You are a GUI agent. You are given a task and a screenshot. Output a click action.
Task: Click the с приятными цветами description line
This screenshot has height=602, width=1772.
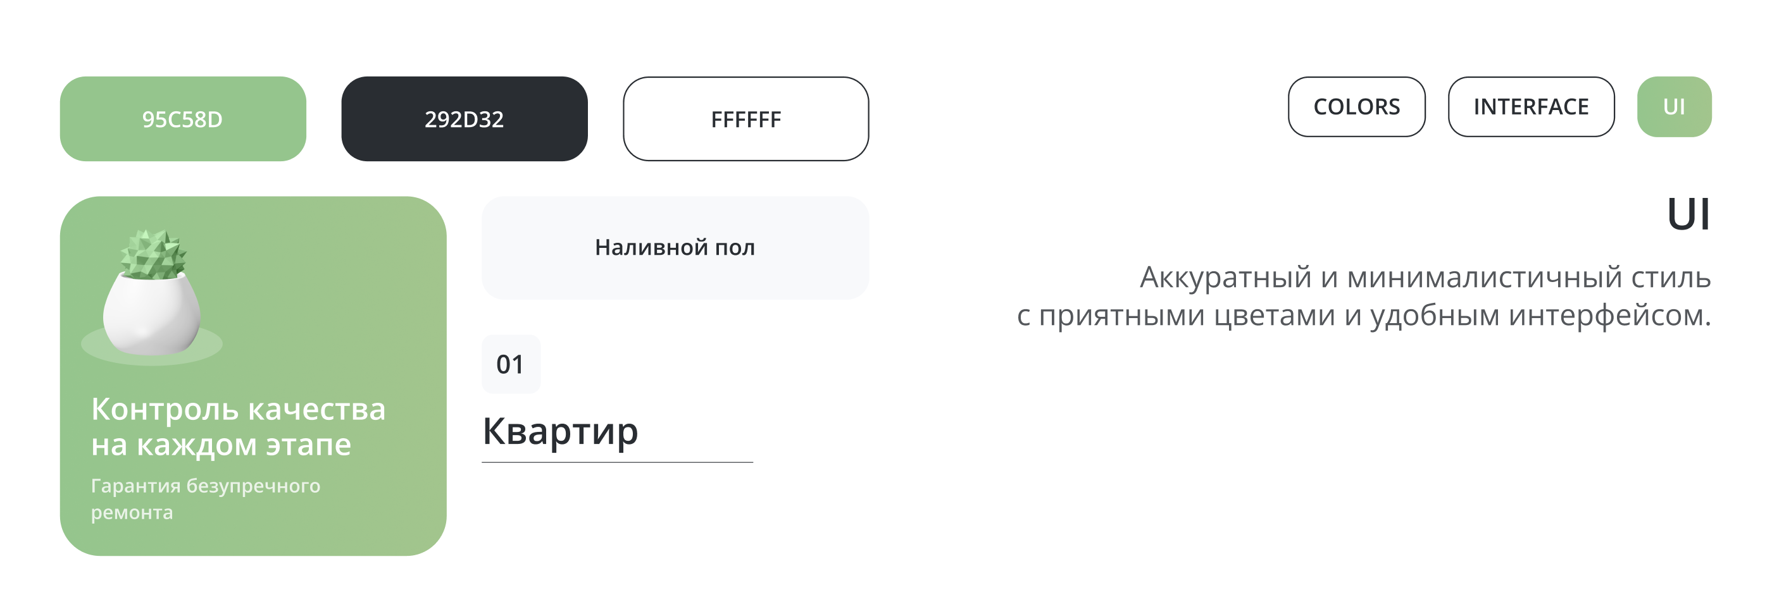pos(1363,316)
